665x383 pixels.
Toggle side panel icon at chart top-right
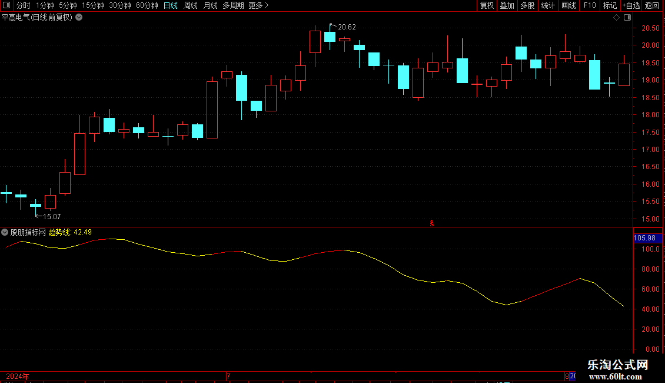pyautogui.click(x=627, y=18)
